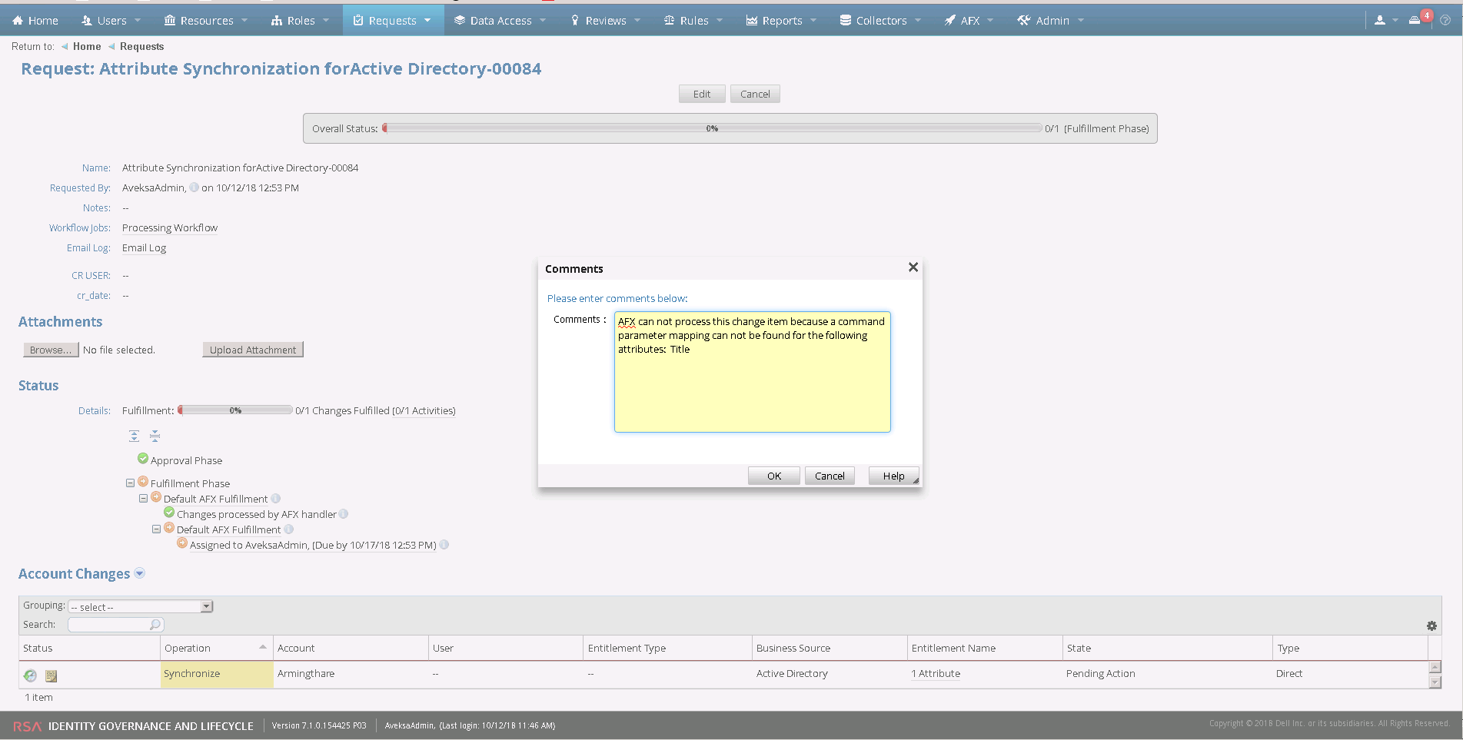Click the Help question mark icon
This screenshot has width=1463, height=740.
(1445, 19)
